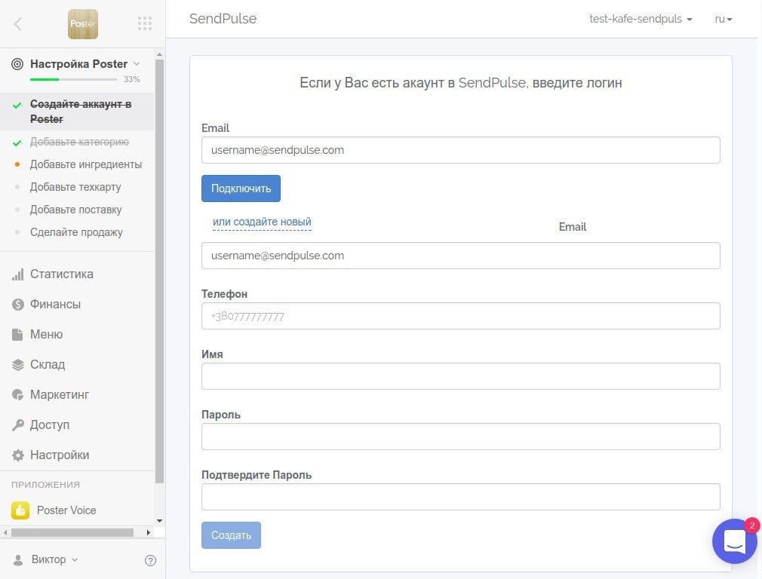
Task: Focus the login Email field above Подключить
Action: (x=461, y=150)
